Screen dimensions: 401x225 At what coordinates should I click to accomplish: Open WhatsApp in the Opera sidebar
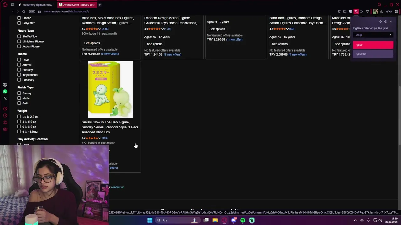5,92
